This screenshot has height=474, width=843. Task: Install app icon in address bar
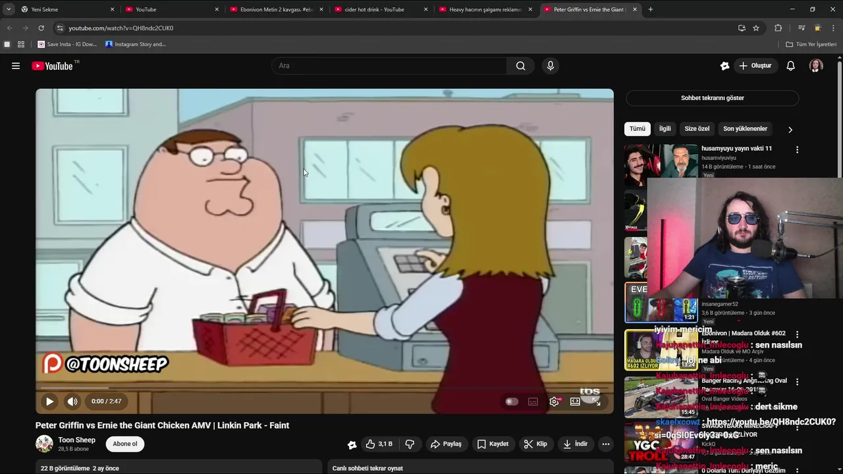tap(742, 28)
